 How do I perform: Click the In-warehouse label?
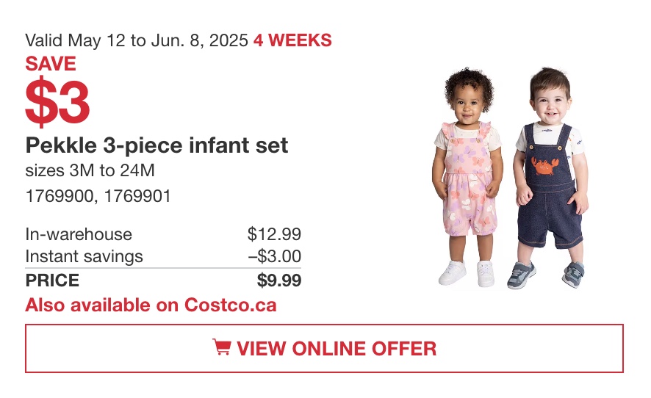[79, 234]
